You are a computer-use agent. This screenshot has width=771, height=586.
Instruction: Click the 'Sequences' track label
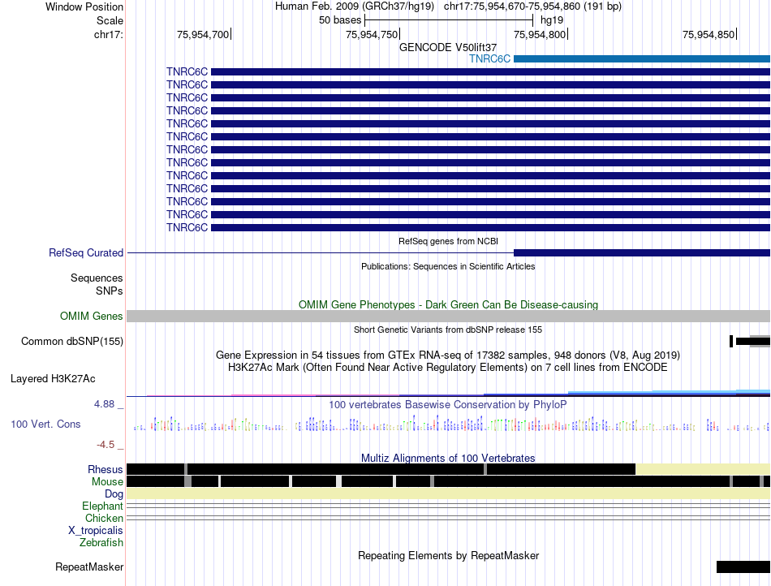[x=97, y=278]
